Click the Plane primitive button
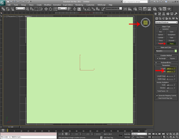The image size is (179, 139). (171, 44)
